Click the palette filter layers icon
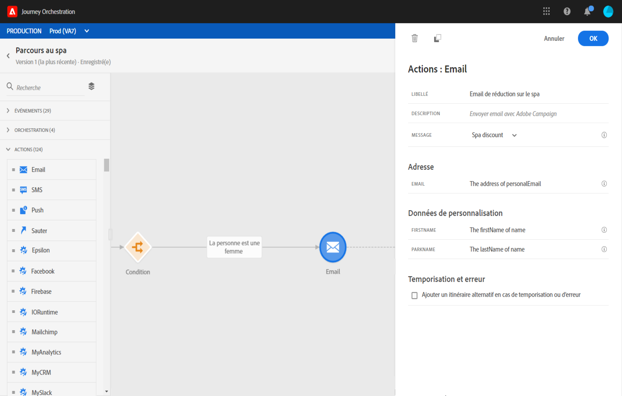This screenshot has height=396, width=622. 91,86
